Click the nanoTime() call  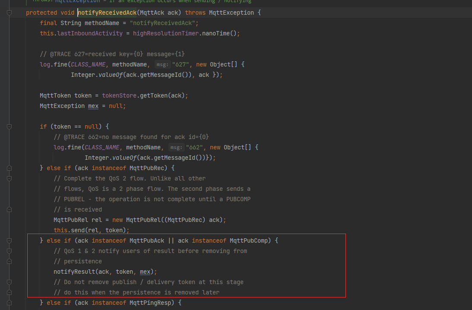(x=219, y=33)
